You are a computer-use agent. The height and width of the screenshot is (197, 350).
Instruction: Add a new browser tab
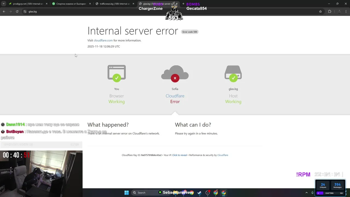click(x=183, y=4)
